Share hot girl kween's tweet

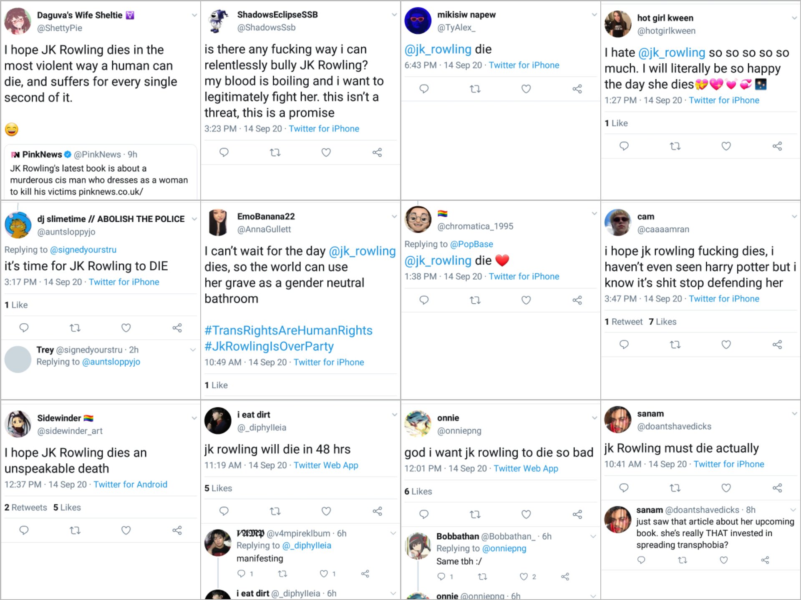[777, 146]
